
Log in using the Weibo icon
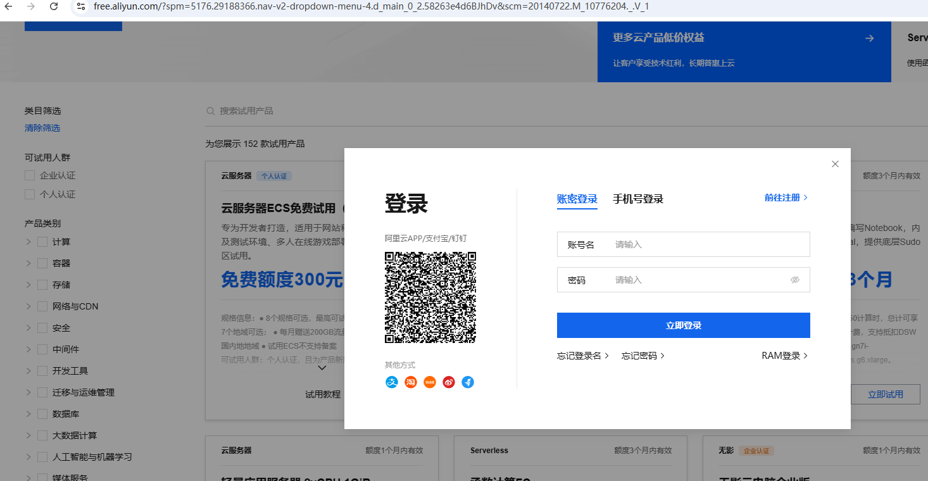pyautogui.click(x=449, y=382)
